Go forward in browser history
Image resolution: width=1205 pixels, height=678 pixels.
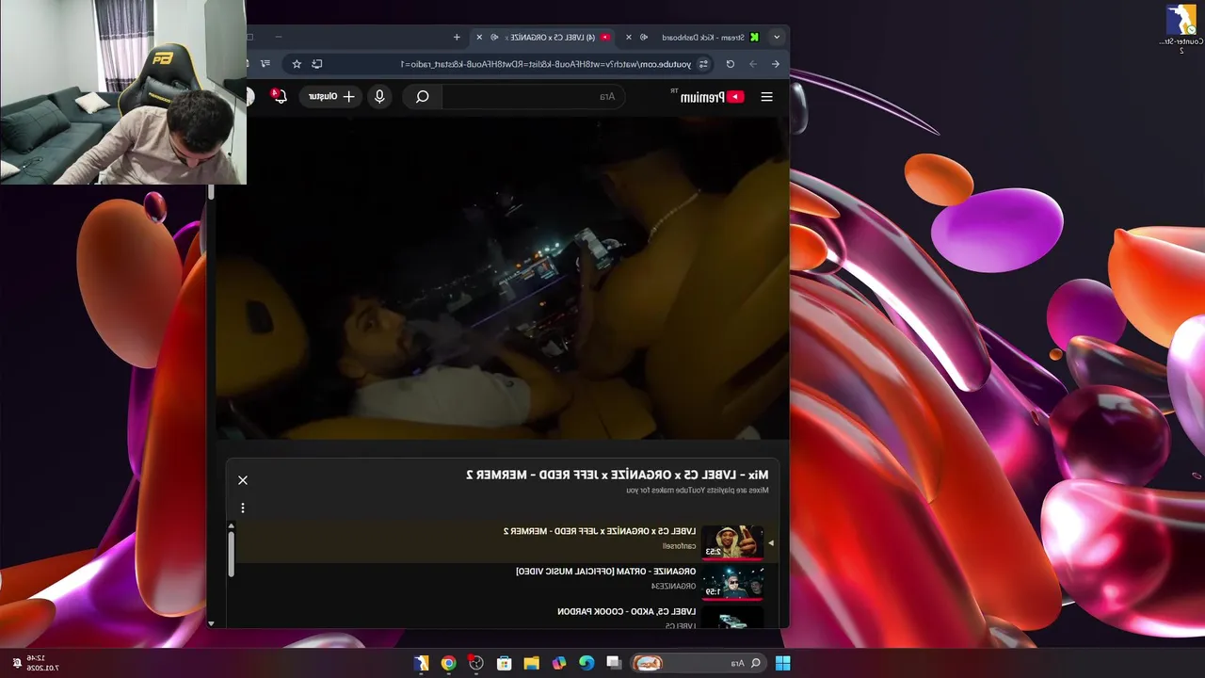point(752,64)
